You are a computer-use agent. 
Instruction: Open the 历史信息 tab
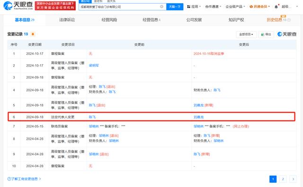(275, 20)
